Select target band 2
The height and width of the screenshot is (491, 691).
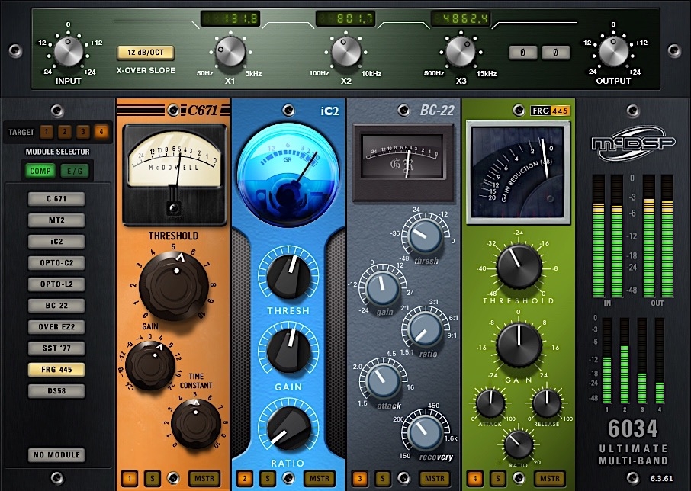click(x=64, y=132)
